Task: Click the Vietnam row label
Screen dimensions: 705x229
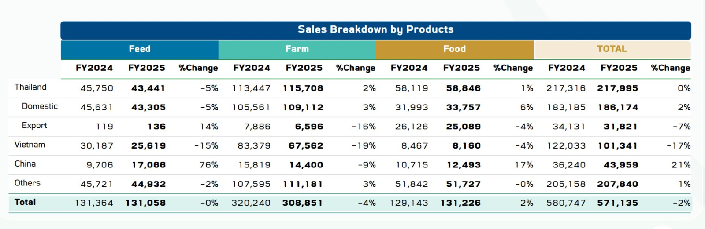Action: pos(30,145)
